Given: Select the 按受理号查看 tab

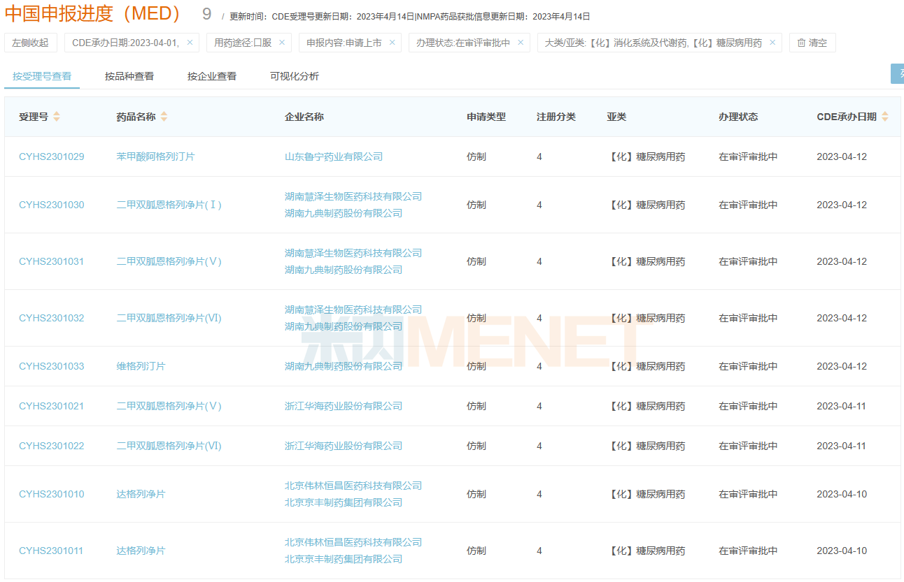Looking at the screenshot, I should pos(42,76).
